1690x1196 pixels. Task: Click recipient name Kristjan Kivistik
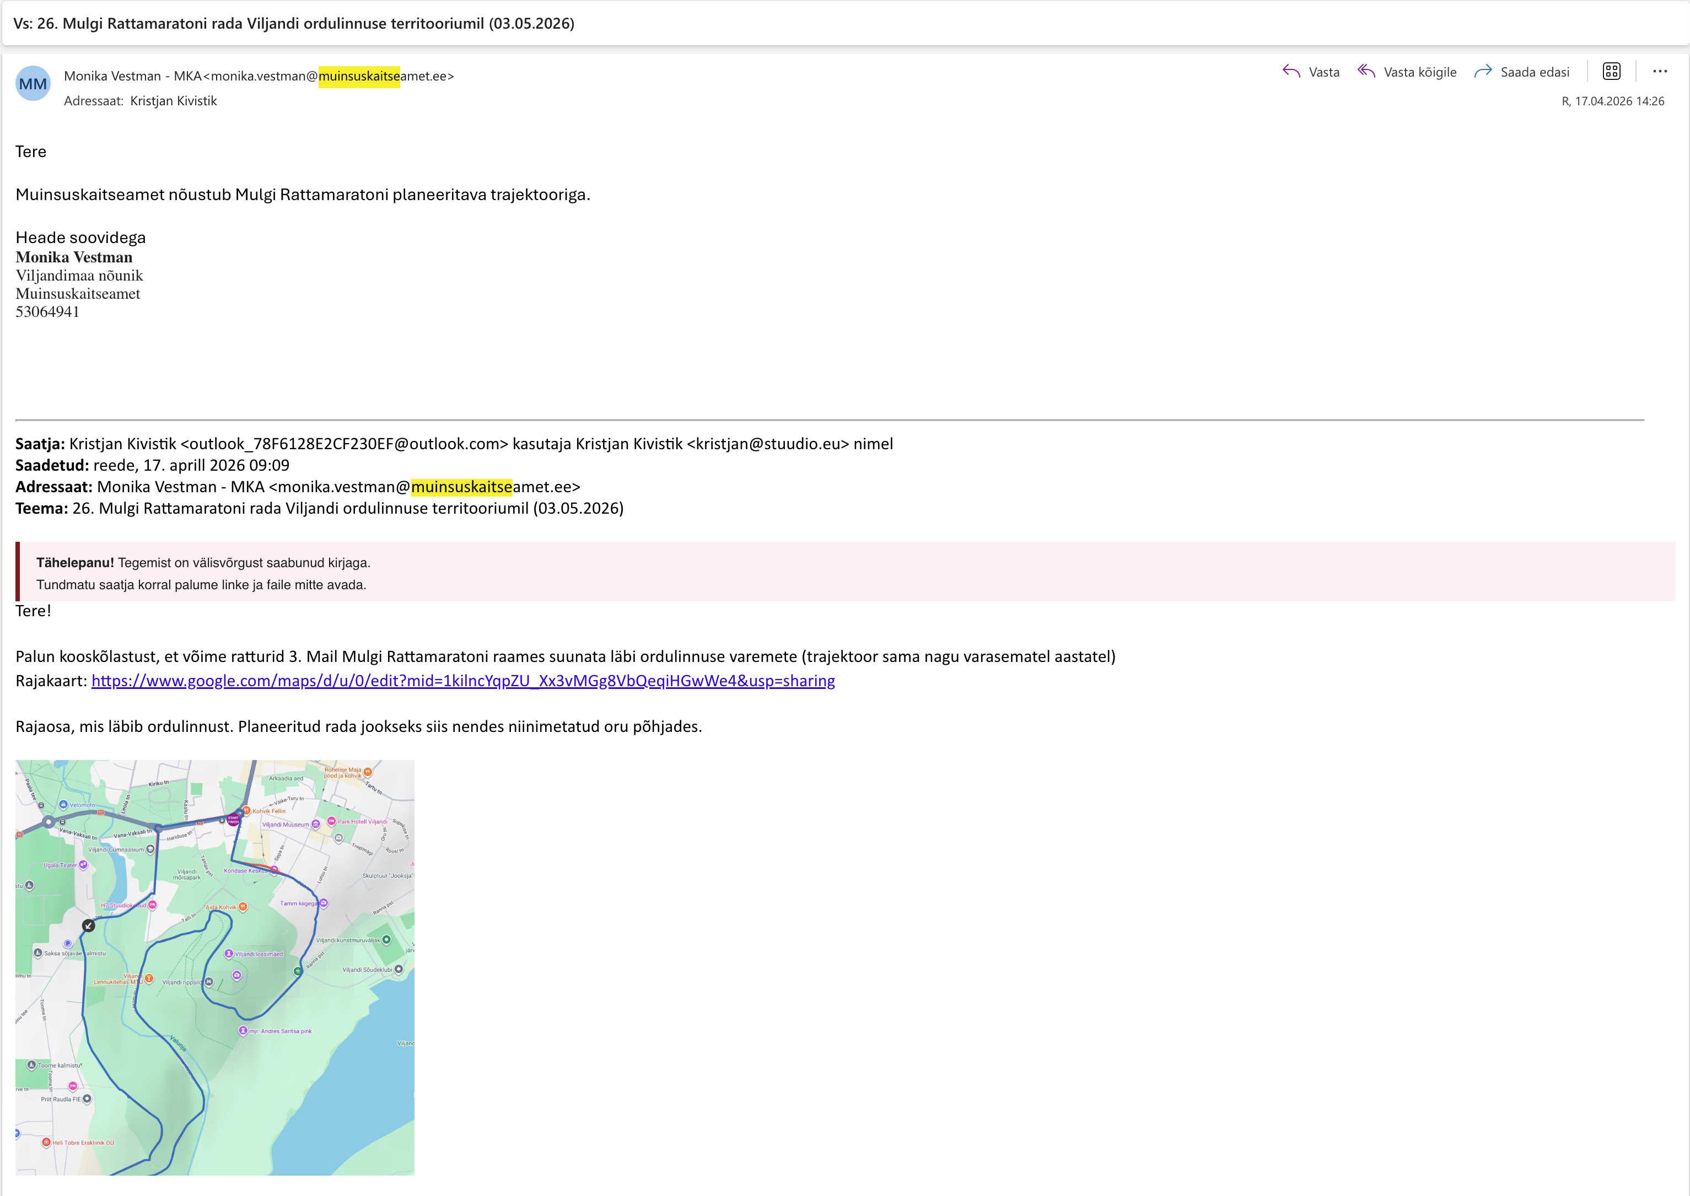coord(173,101)
